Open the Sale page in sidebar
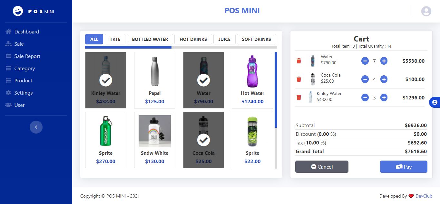This screenshot has height=204, width=440. [x=19, y=44]
